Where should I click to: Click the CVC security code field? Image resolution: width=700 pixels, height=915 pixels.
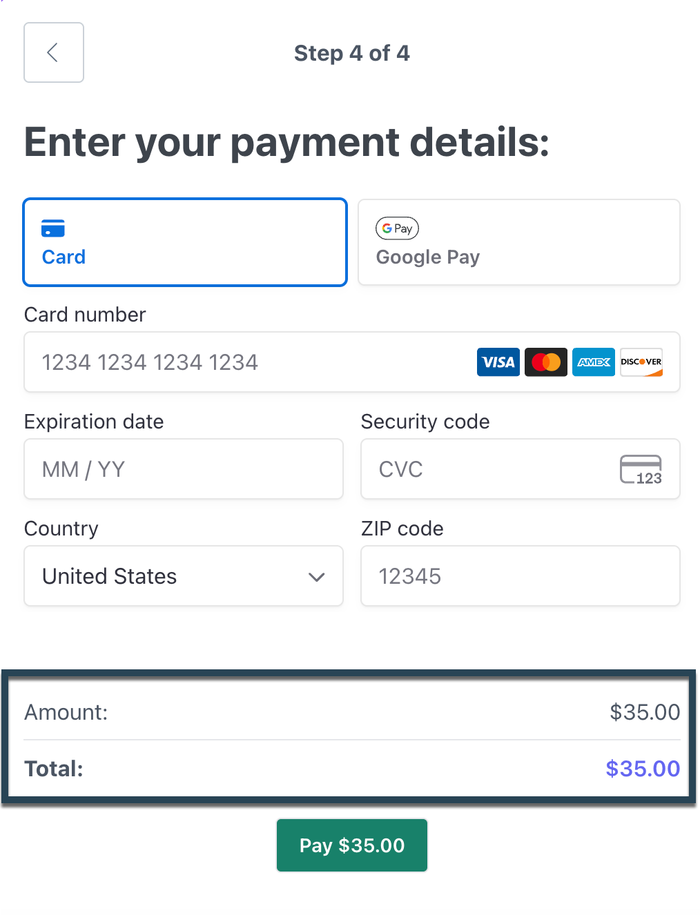(x=521, y=469)
